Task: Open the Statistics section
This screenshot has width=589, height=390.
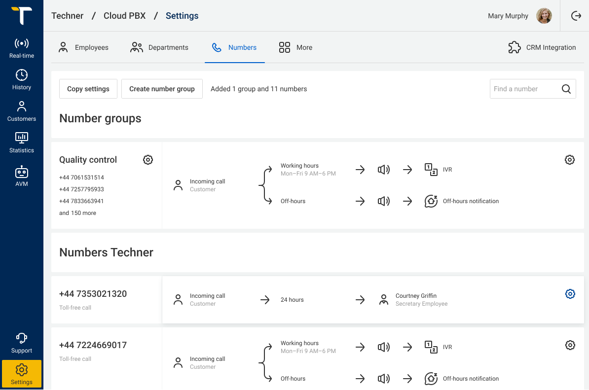Action: [21, 142]
